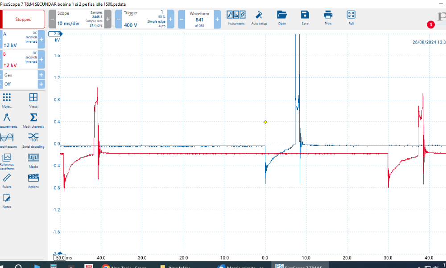Open the Math channels tool
Viewport: 446px width, 268px height.
(33, 120)
